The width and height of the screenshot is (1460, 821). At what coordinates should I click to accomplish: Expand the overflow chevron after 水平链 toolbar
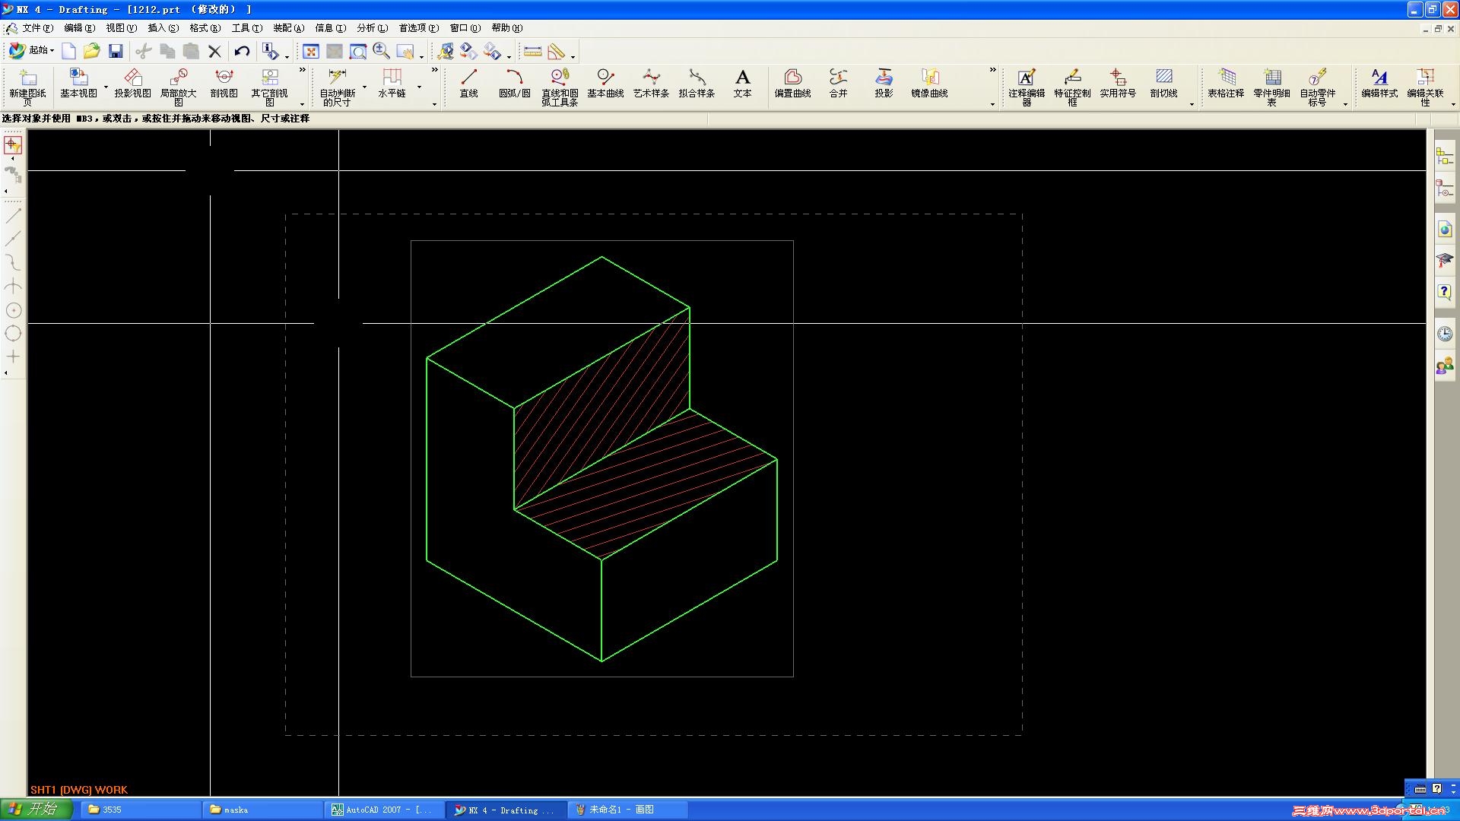coord(435,70)
